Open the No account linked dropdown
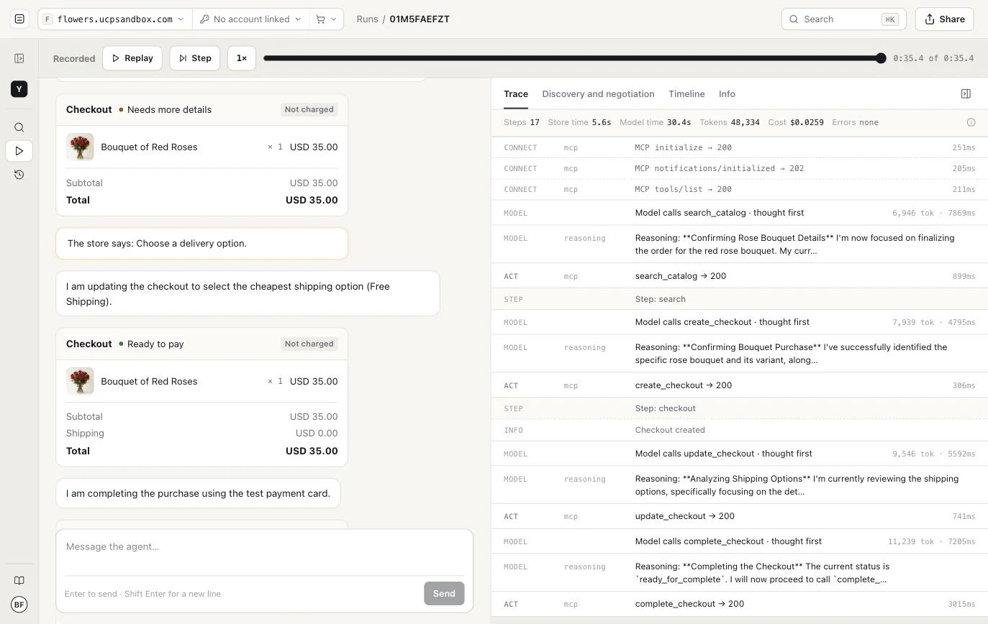 (x=250, y=19)
